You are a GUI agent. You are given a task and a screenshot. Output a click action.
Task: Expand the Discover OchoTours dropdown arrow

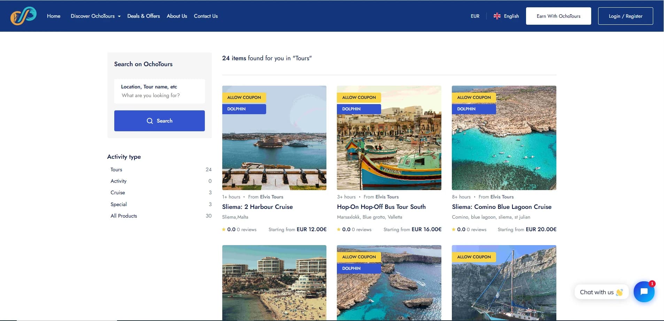(119, 16)
